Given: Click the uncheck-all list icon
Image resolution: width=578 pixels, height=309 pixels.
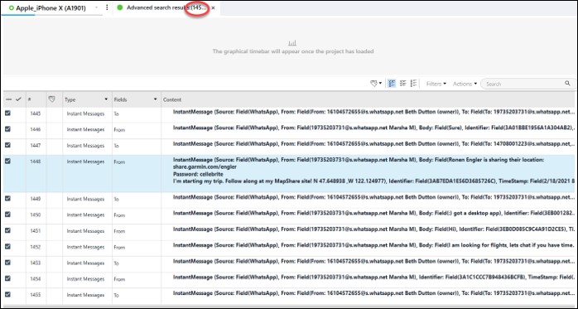Looking at the screenshot, I should [413, 84].
